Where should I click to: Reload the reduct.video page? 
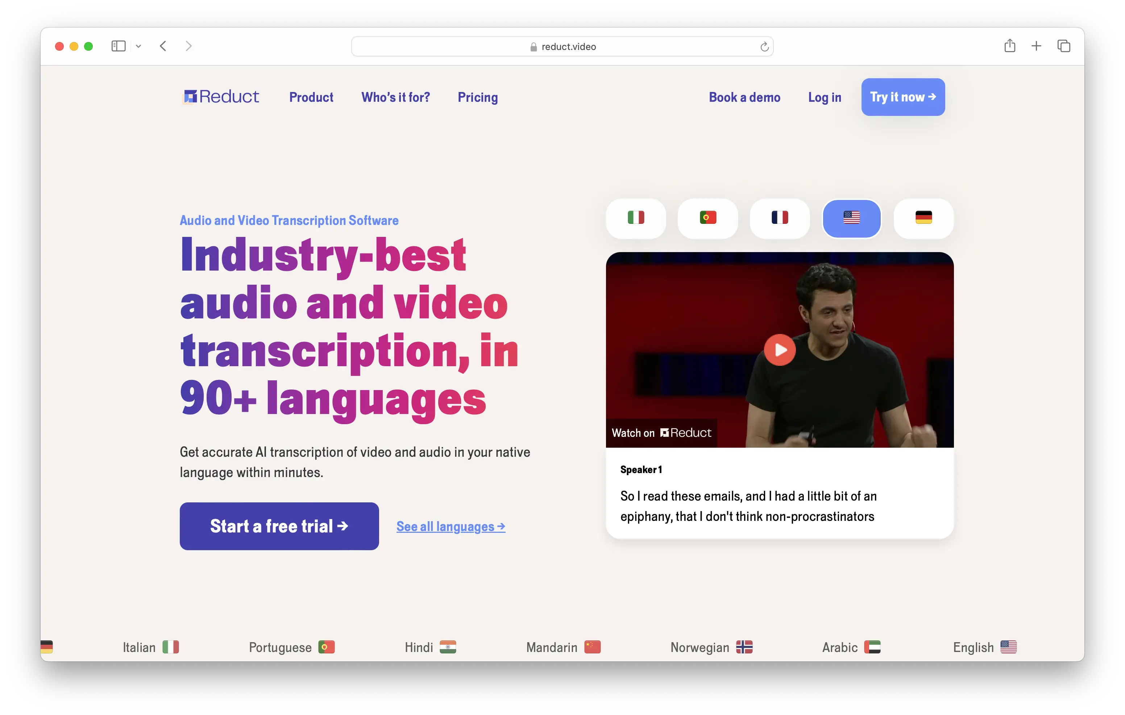[764, 47]
